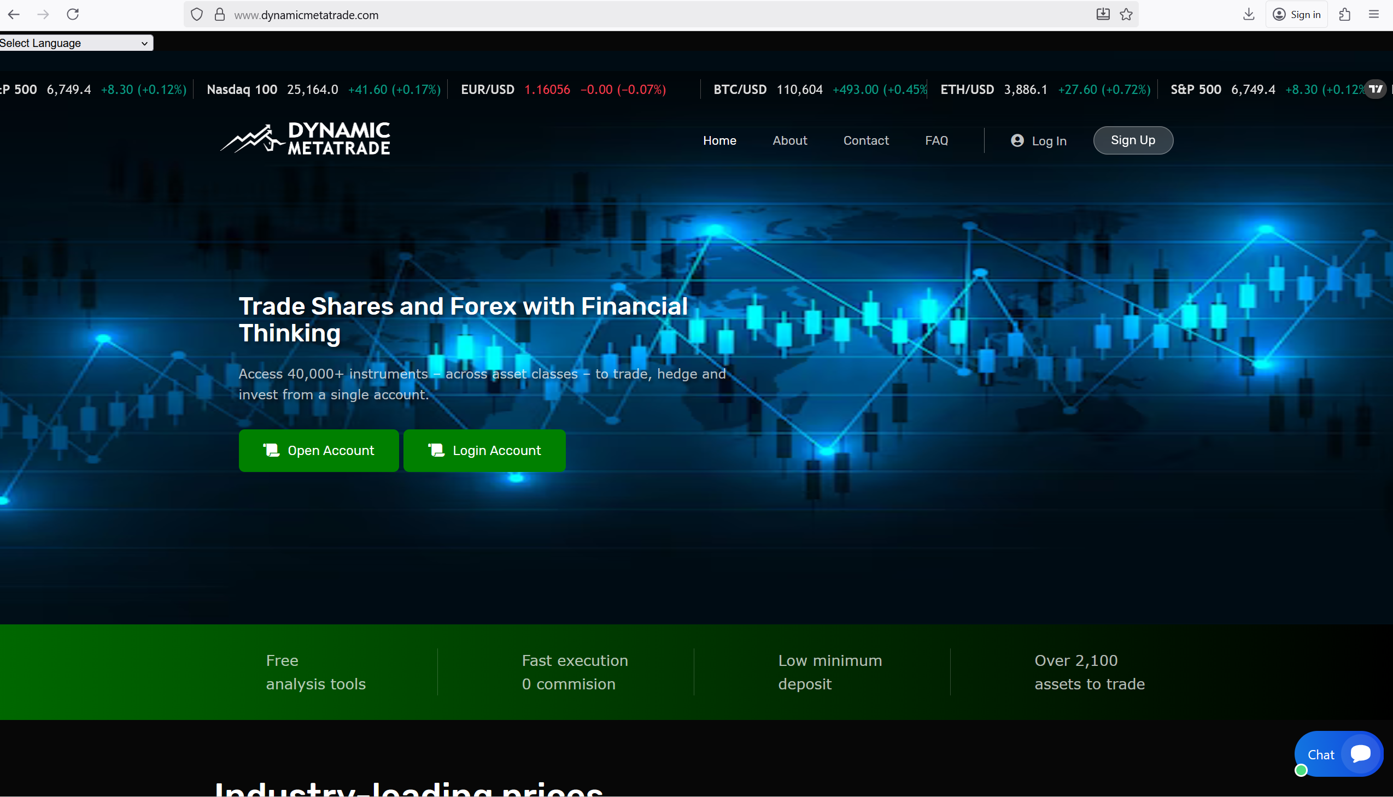Click the green Login Account button

click(x=484, y=450)
